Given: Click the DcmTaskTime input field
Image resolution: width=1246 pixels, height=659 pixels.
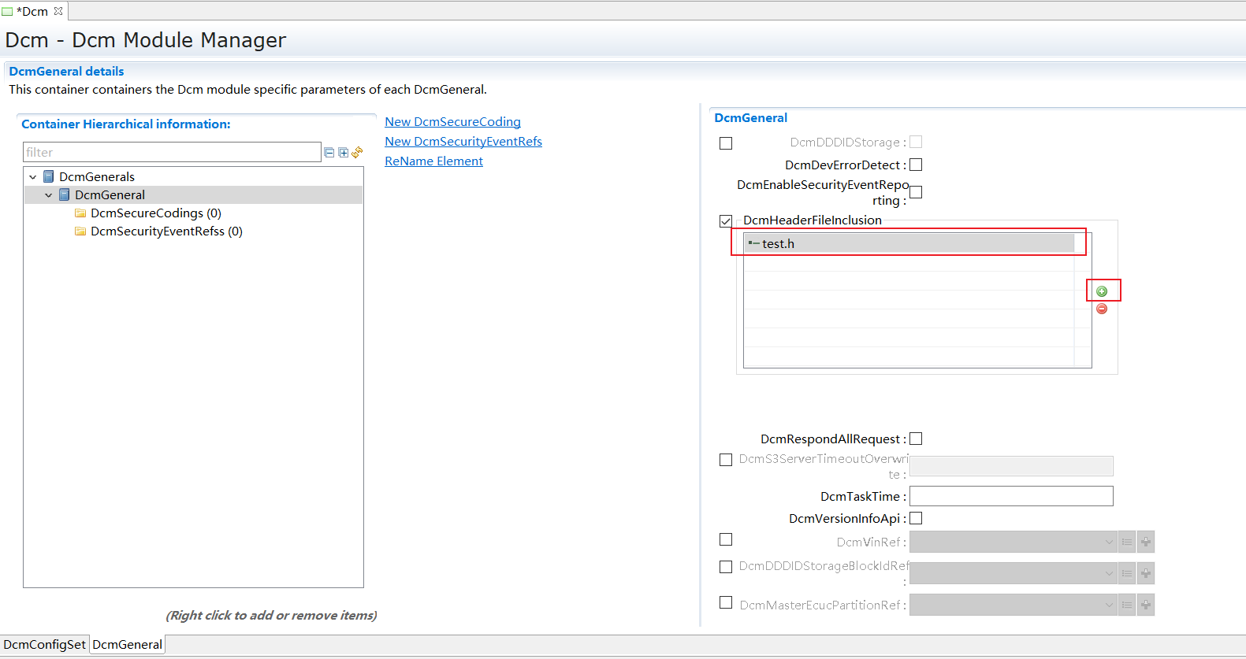Looking at the screenshot, I should pyautogui.click(x=1011, y=496).
